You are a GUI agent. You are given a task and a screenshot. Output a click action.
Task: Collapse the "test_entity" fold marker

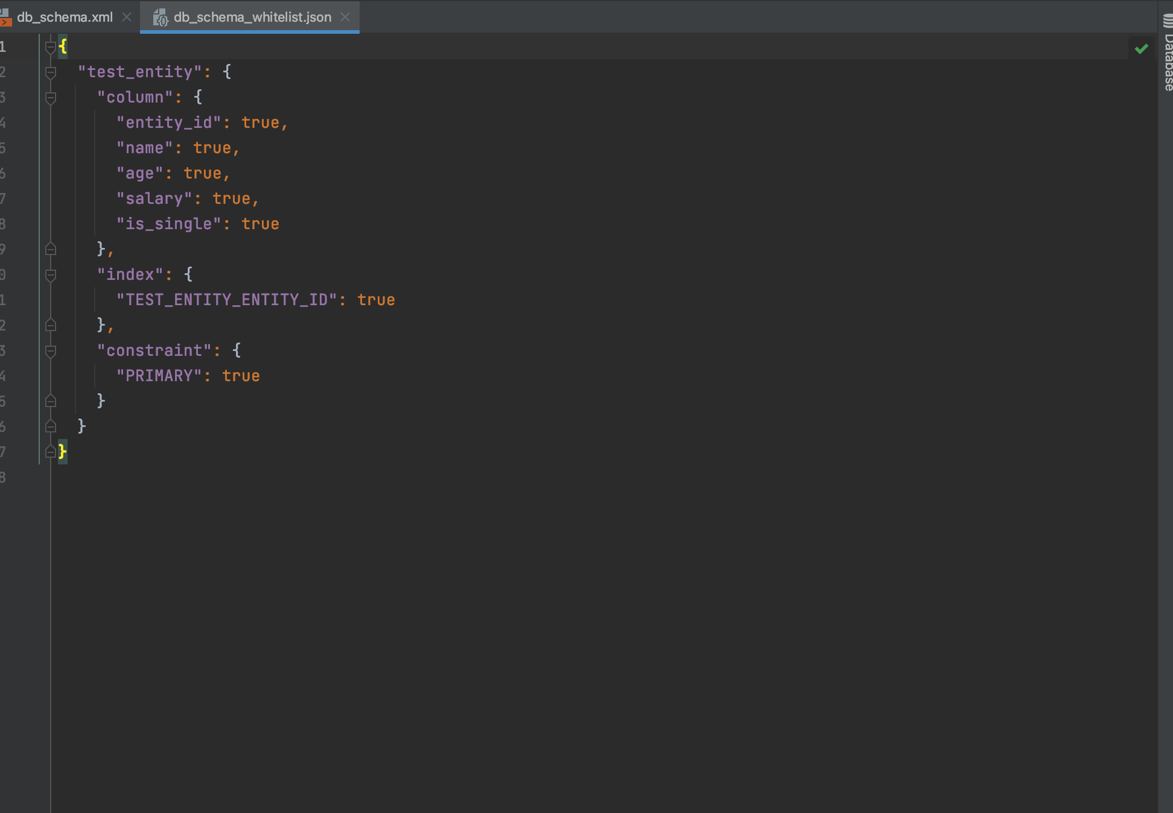coord(51,72)
